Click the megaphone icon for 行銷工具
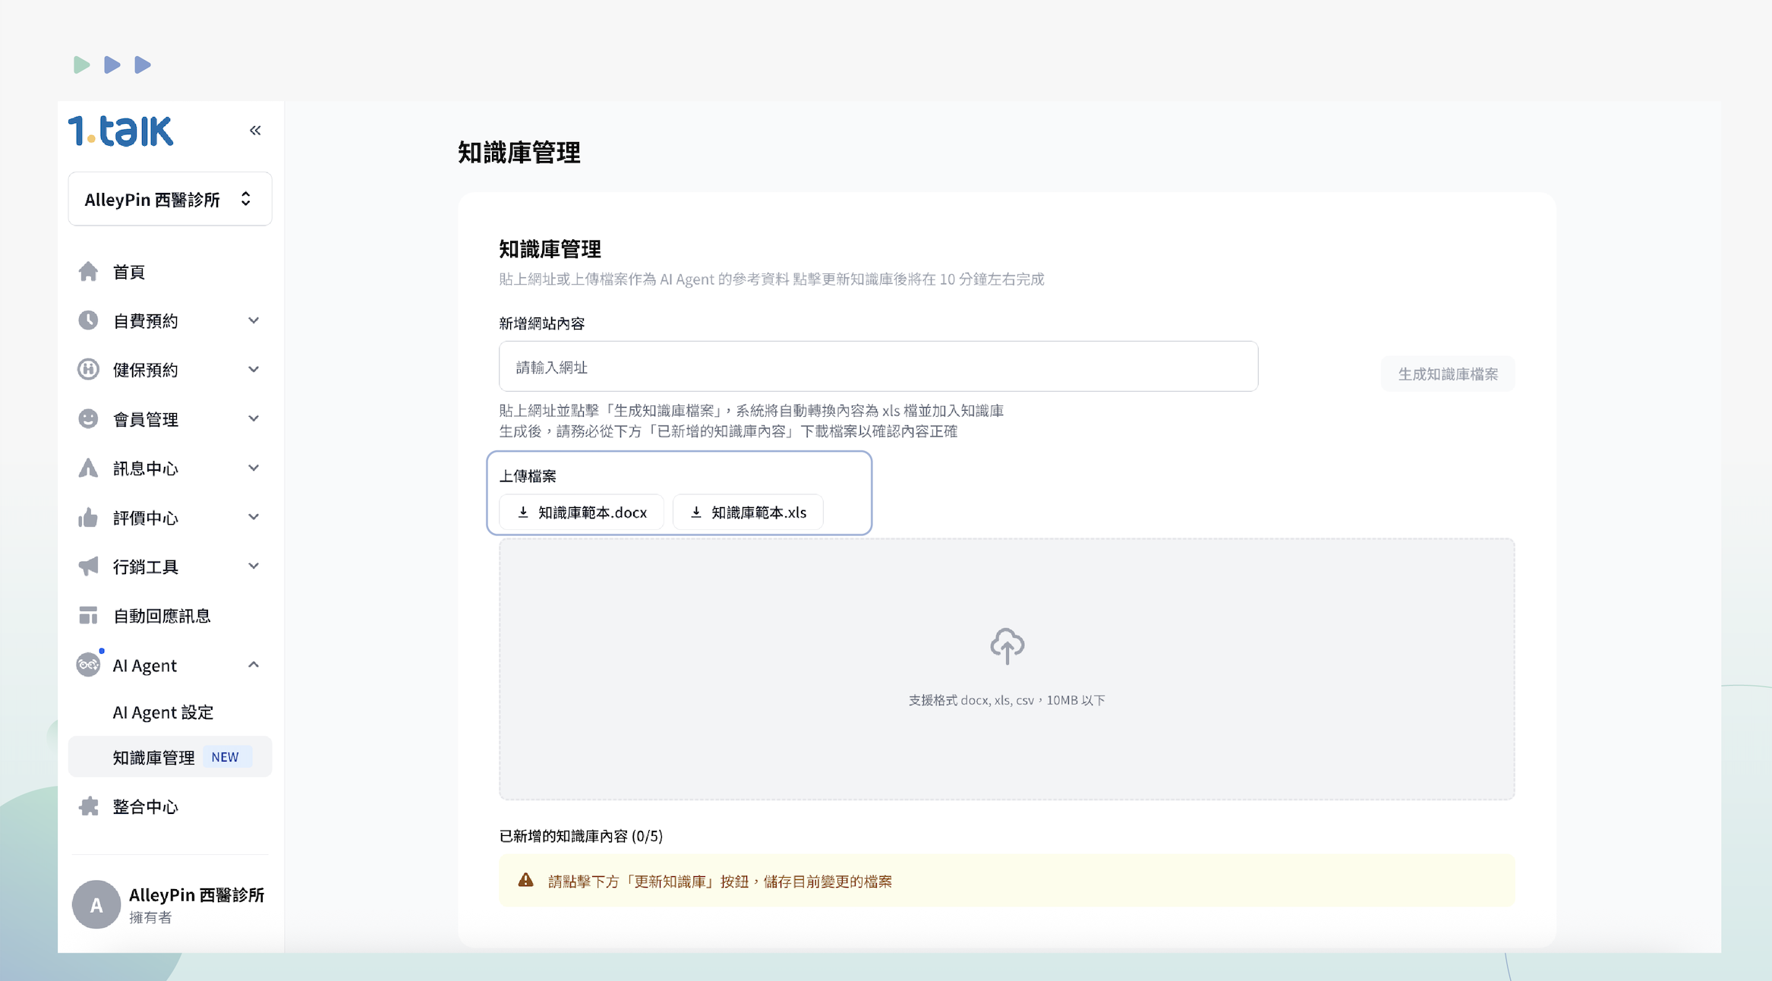The width and height of the screenshot is (1772, 981). [x=88, y=566]
